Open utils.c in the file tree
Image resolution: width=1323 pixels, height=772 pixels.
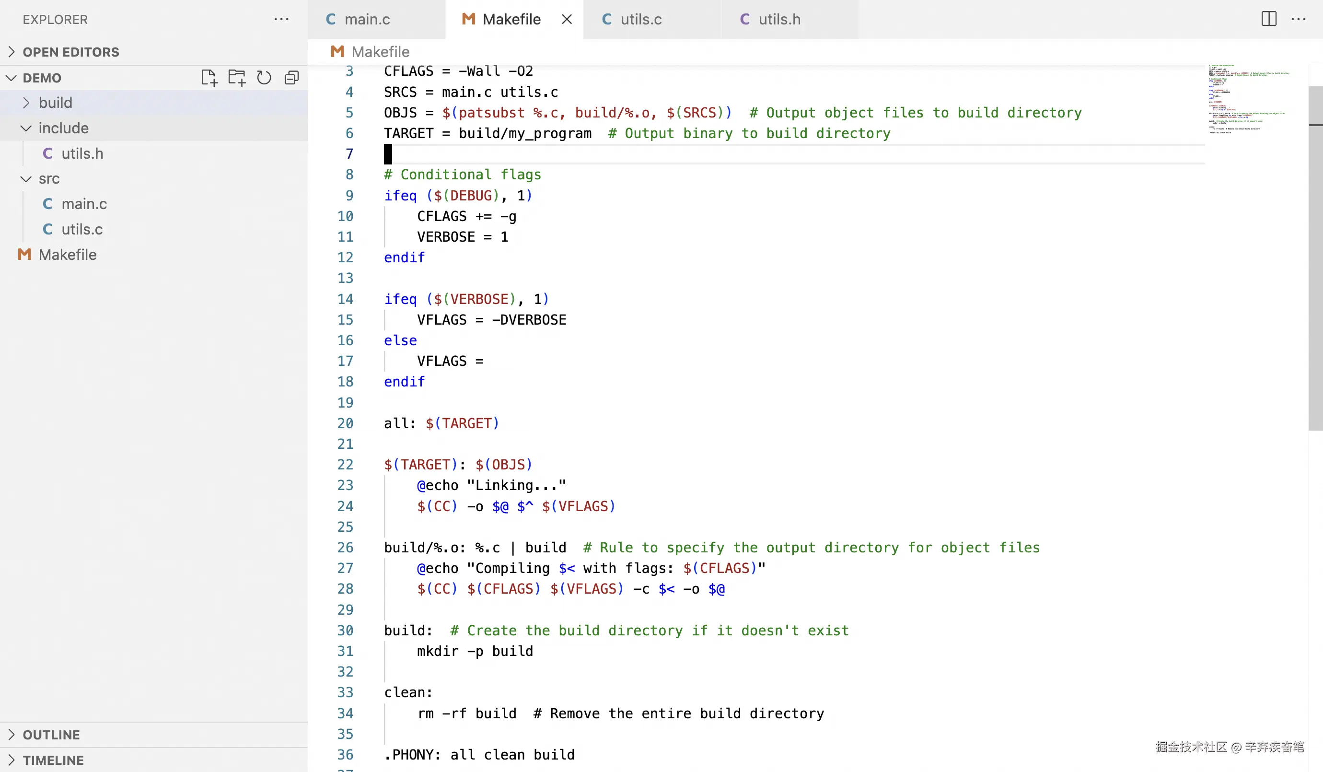pyautogui.click(x=82, y=229)
